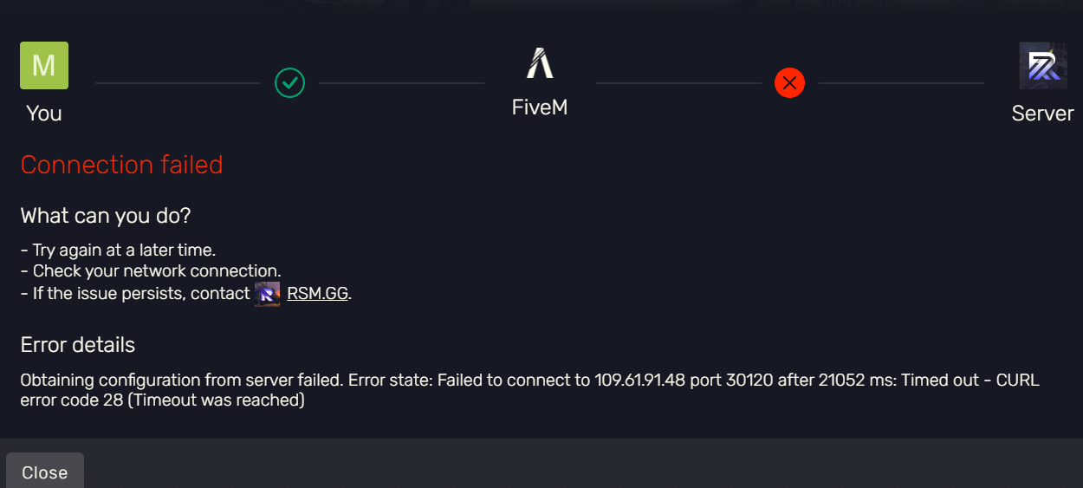Image resolution: width=1083 pixels, height=488 pixels.
Task: Click the red X connection error icon
Action: (789, 83)
